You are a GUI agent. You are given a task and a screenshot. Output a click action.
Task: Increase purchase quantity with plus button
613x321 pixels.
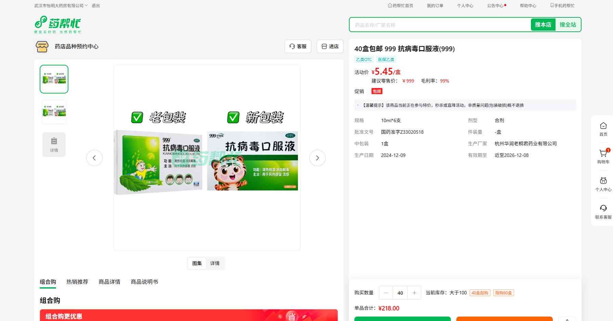[414, 293]
